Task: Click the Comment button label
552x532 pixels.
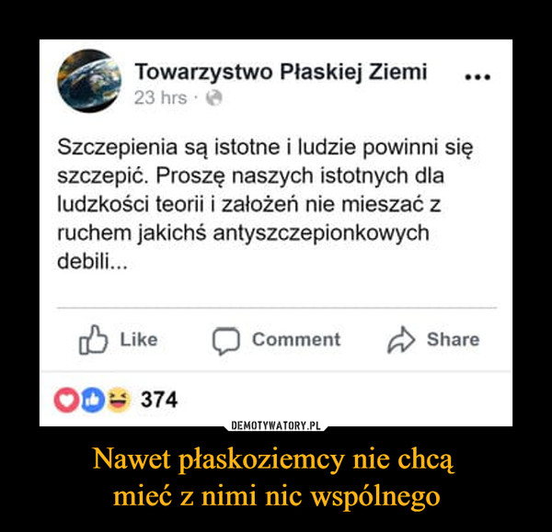Action: 296,340
